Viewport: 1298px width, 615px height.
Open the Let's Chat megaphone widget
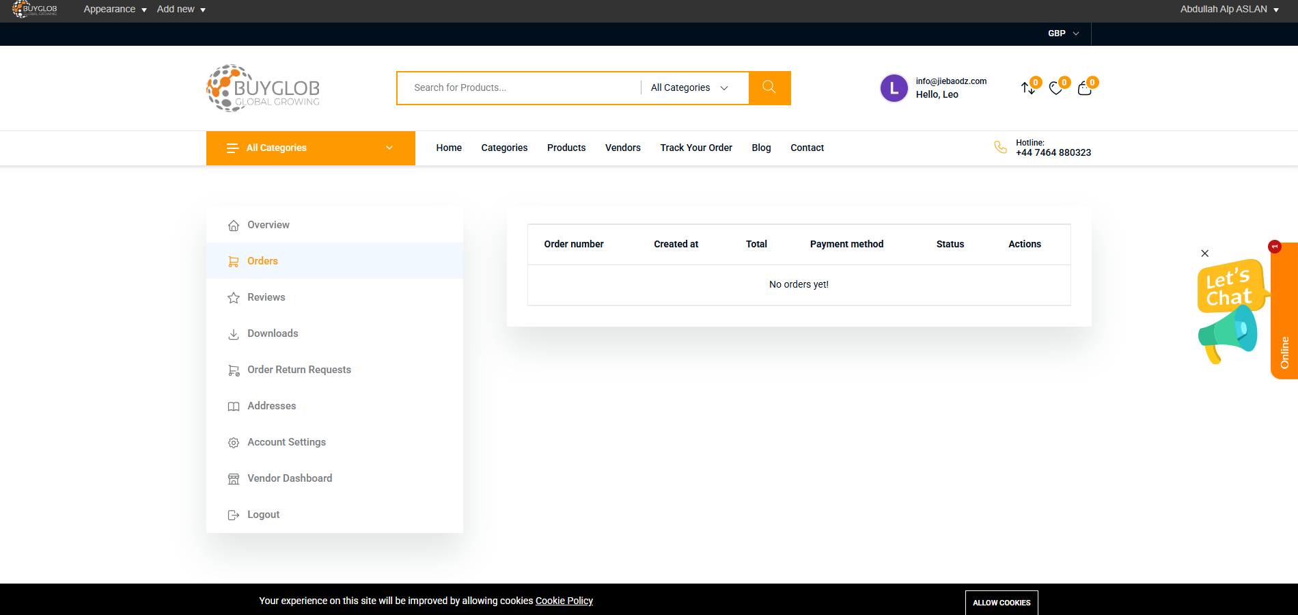tap(1232, 311)
